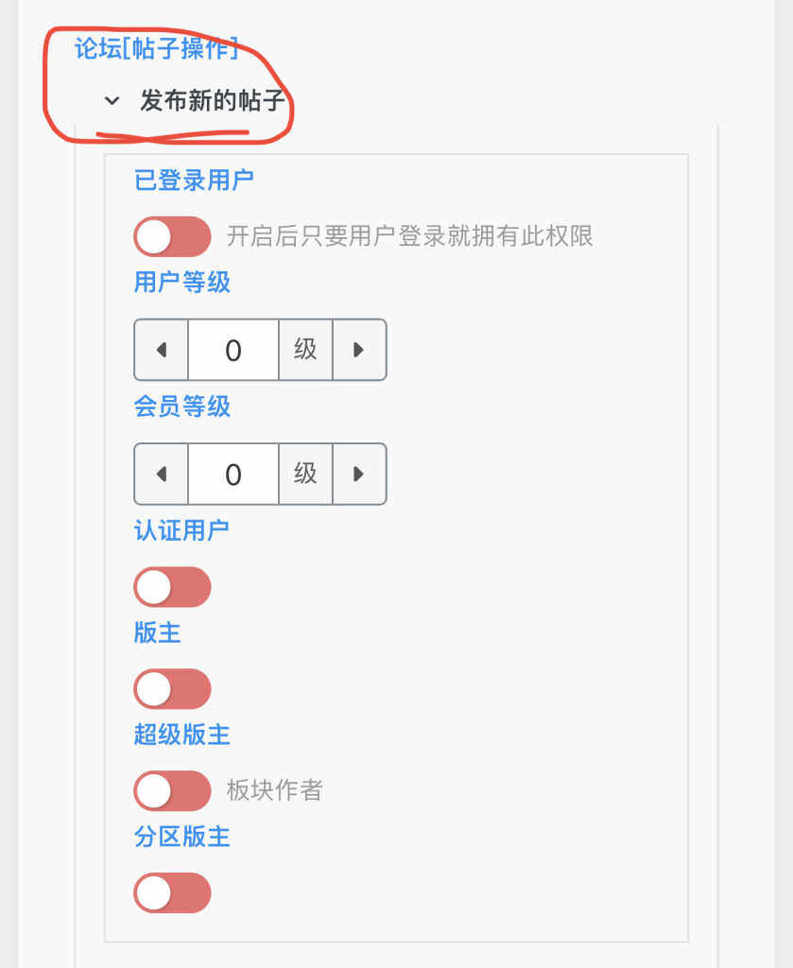This screenshot has width=793, height=968.
Task: Click the left decrease arrow for 用户等级
Action: tap(161, 350)
